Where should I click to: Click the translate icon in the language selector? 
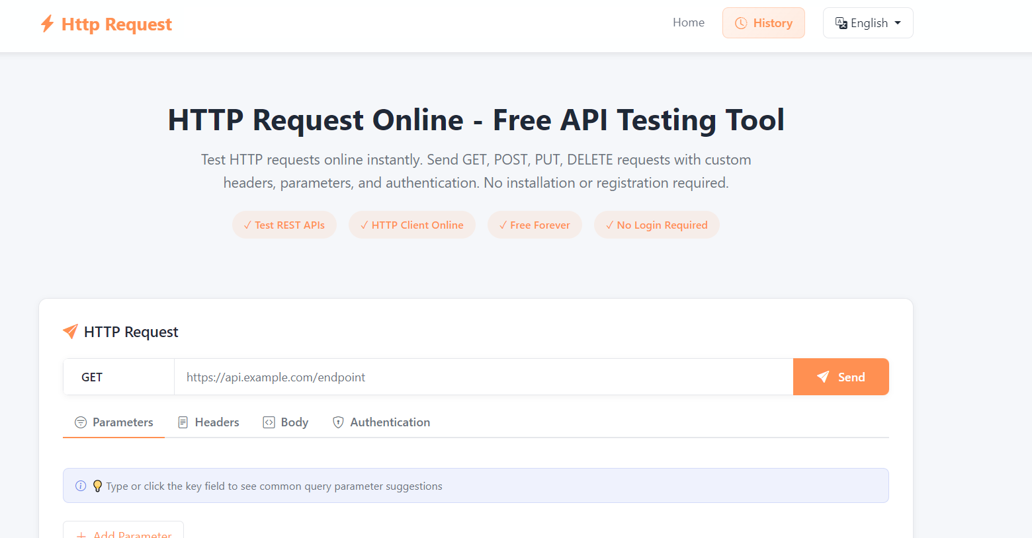841,22
